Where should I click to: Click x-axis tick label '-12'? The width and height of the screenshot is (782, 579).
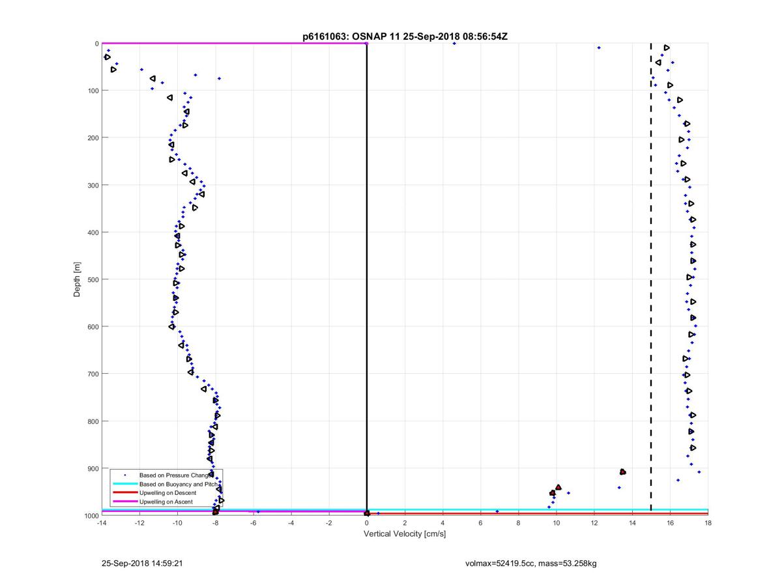(x=139, y=522)
